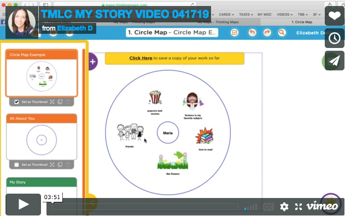This screenshot has width=345, height=216.
Task: Delete the All About You slide
Action: (x=68, y=165)
